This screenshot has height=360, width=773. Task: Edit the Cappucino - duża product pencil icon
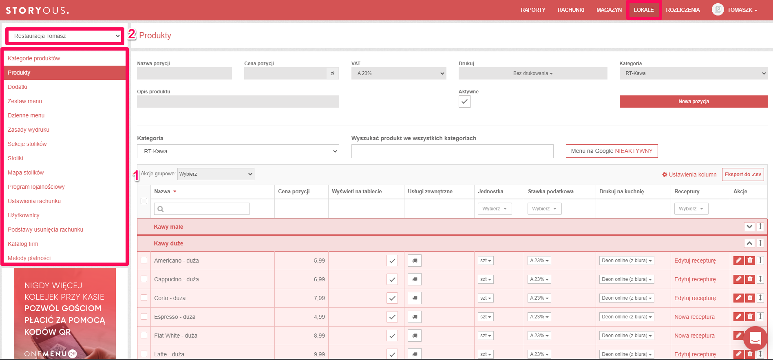click(738, 279)
